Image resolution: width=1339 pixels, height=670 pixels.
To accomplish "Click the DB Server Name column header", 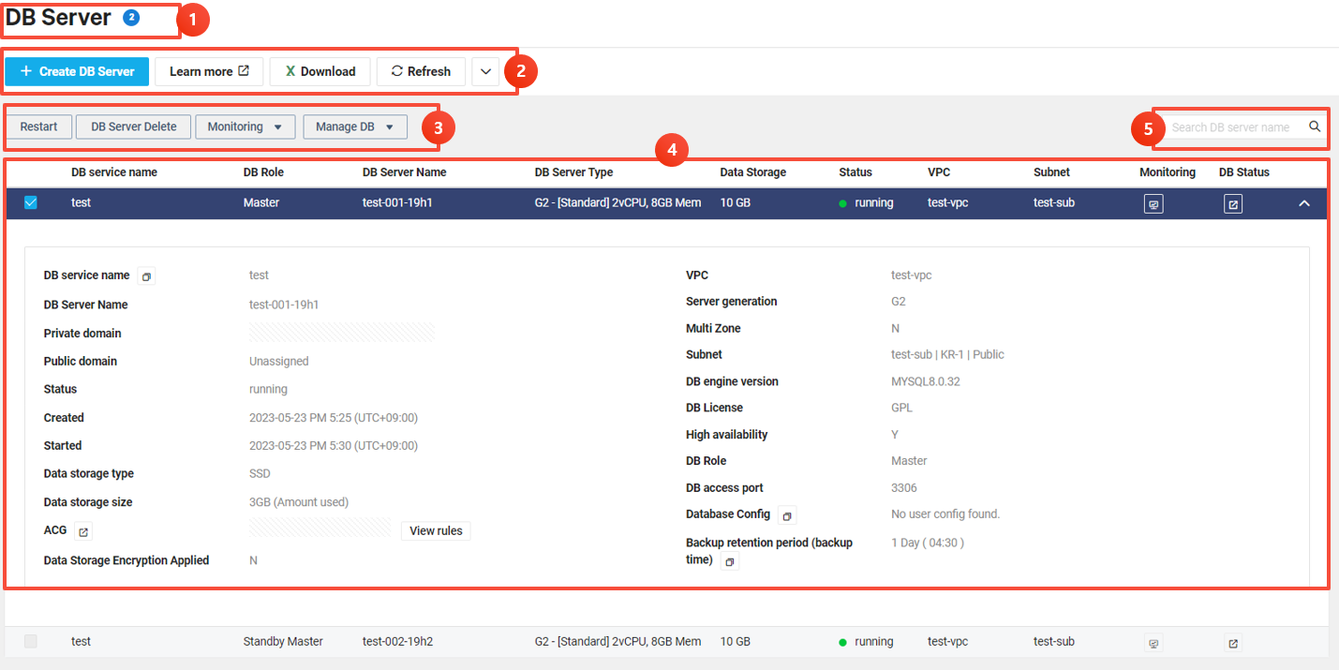I will [x=405, y=172].
